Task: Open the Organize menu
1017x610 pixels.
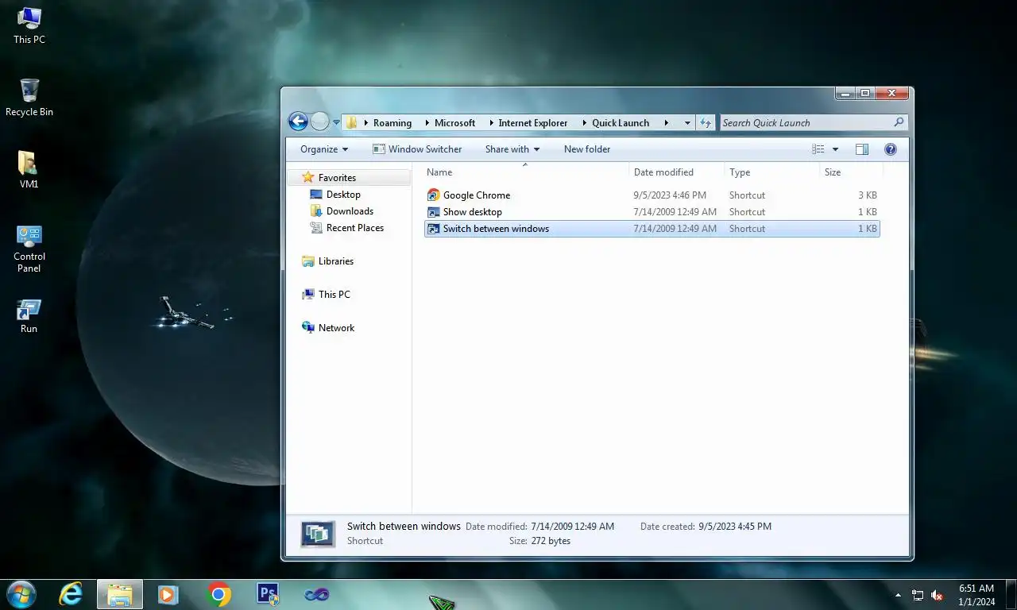Action: [x=324, y=149]
